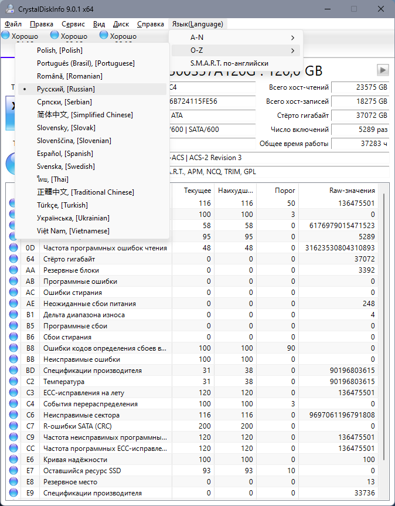Click the status orb for Неисправимые ошибки
Image resolution: width=395 pixels, height=506 pixels.
(x=13, y=359)
